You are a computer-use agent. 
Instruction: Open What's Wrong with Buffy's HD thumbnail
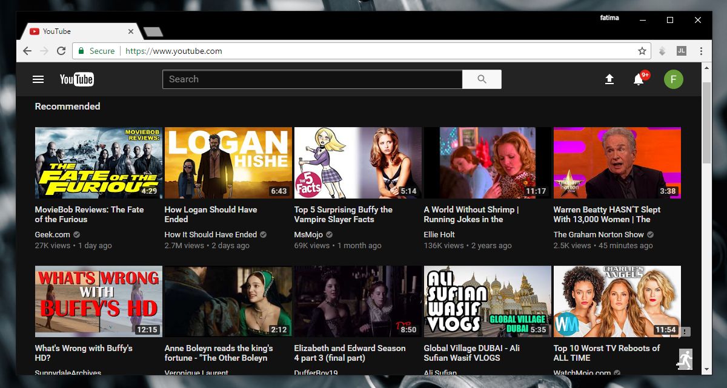point(98,301)
